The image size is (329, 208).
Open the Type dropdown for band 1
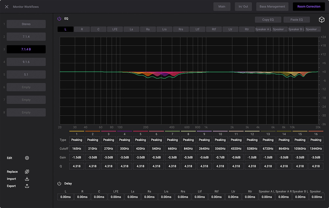click(77, 140)
